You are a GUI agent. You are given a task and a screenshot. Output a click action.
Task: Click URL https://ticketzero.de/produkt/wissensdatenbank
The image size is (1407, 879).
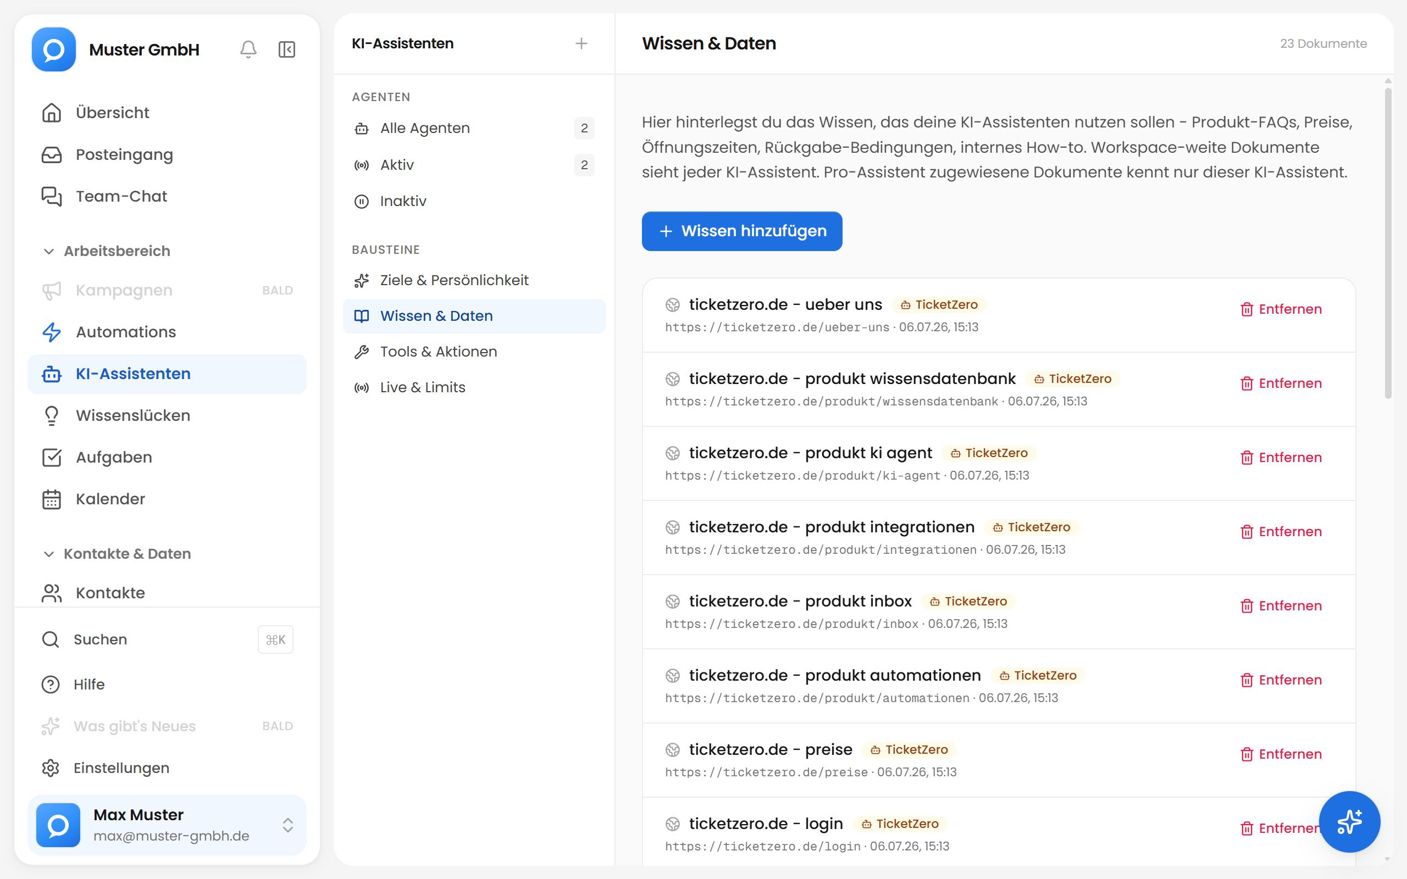tap(832, 402)
